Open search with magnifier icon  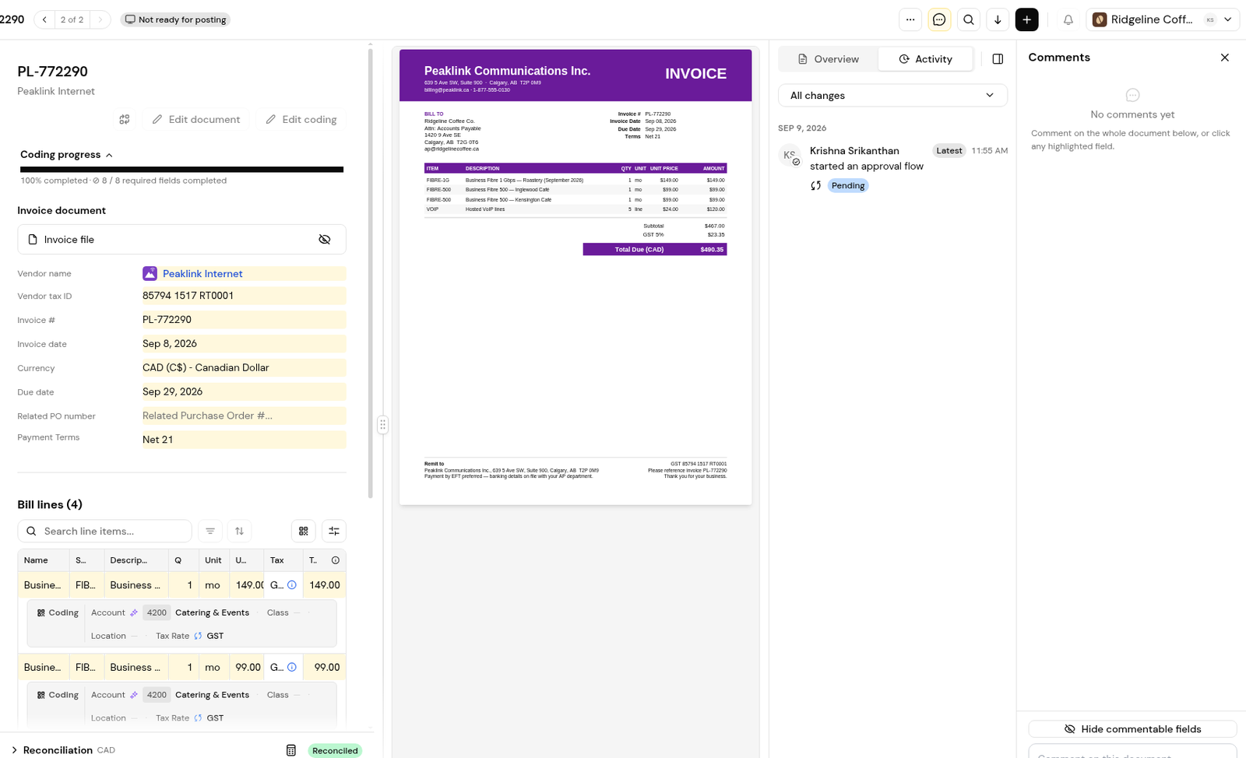tap(969, 19)
